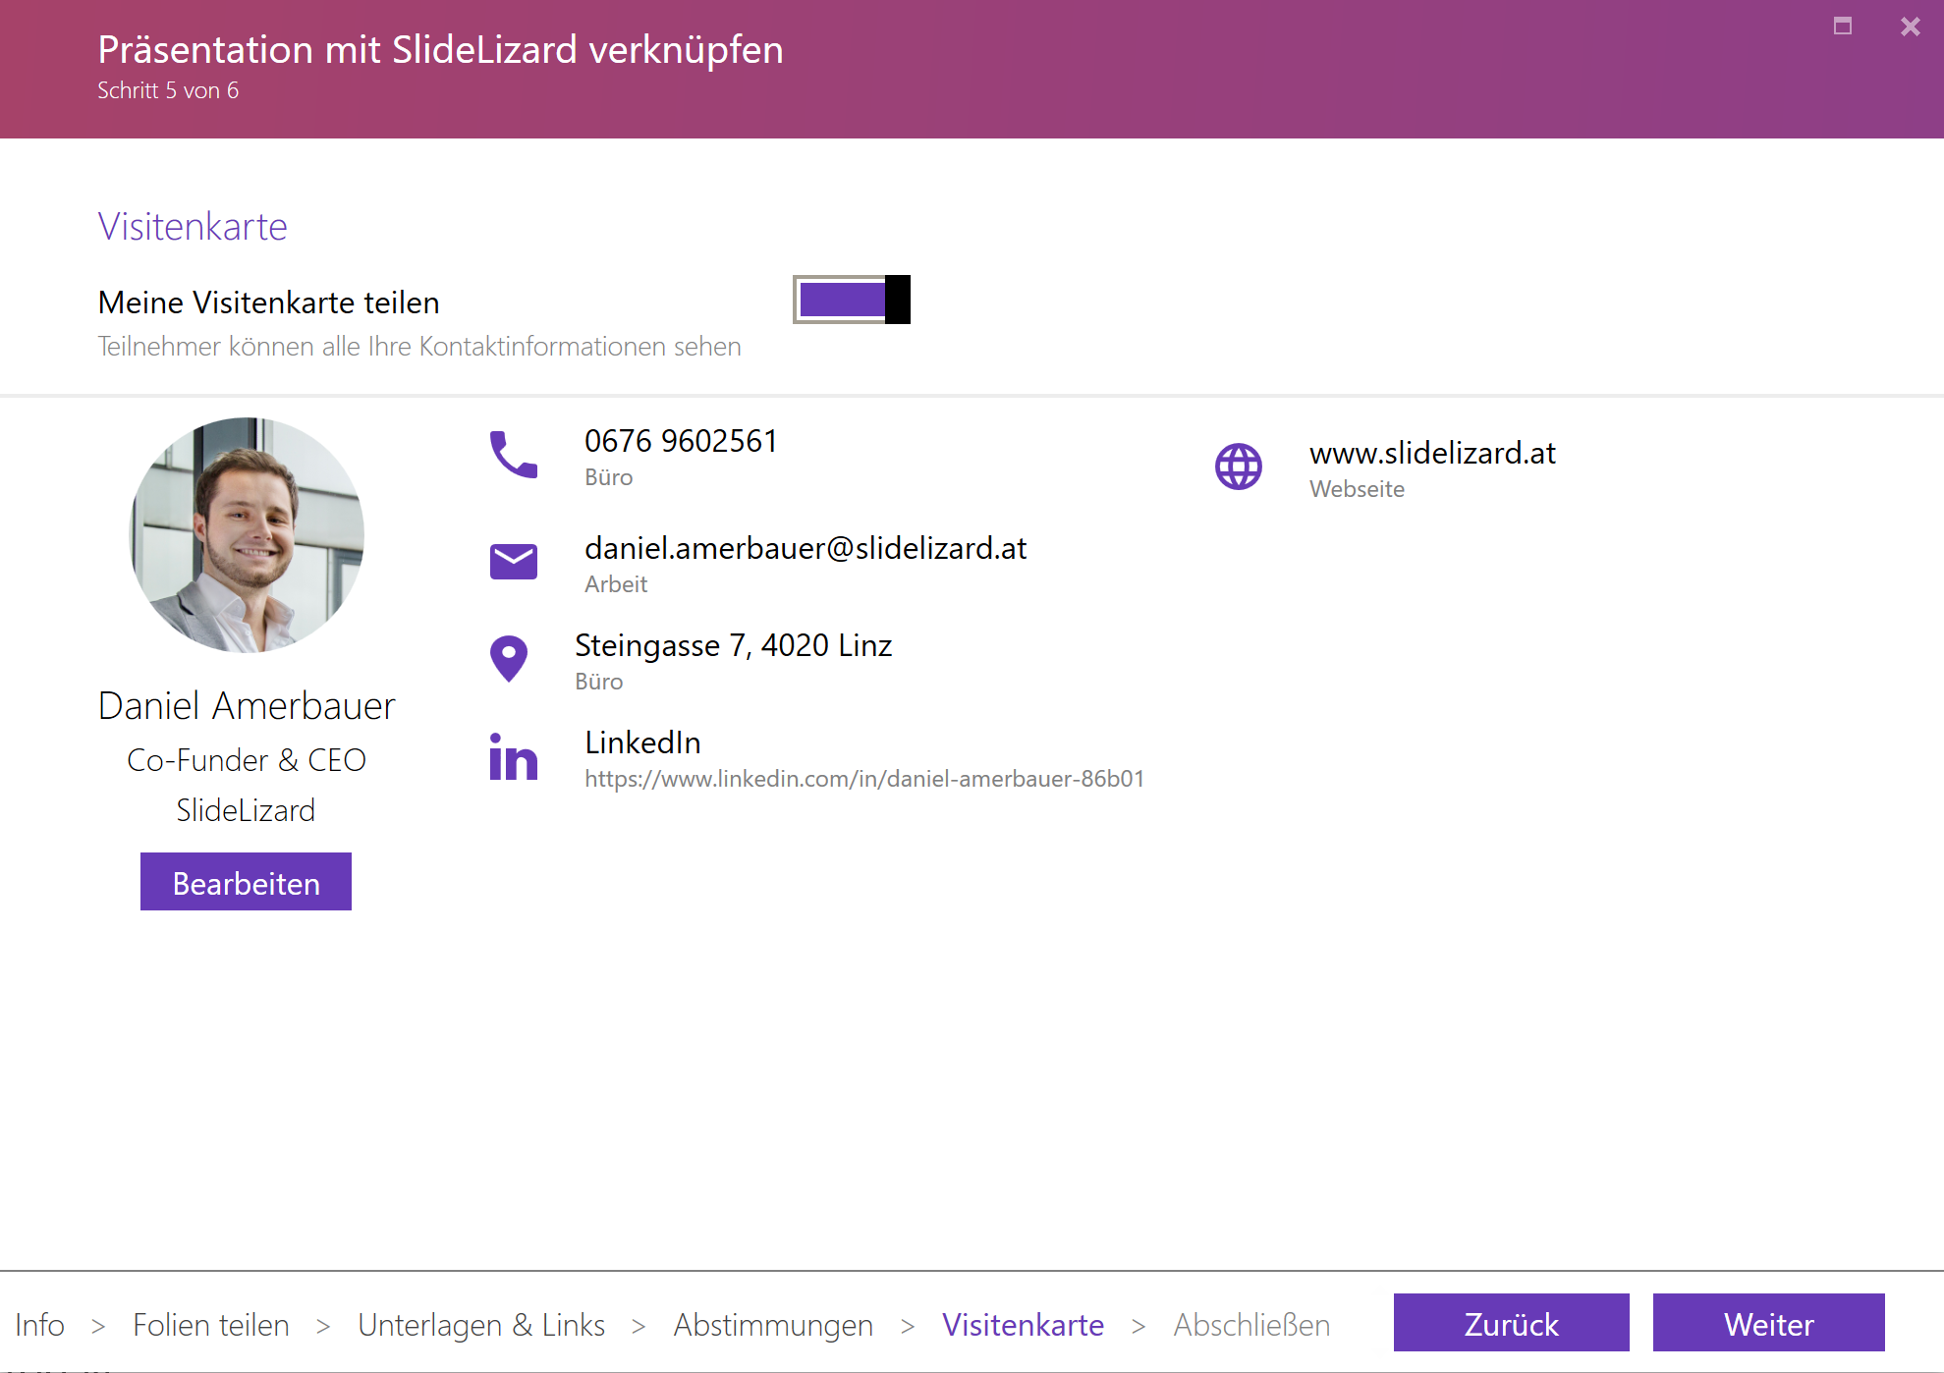This screenshot has width=1944, height=1373.
Task: Click the Bearbeiten button
Action: (246, 882)
